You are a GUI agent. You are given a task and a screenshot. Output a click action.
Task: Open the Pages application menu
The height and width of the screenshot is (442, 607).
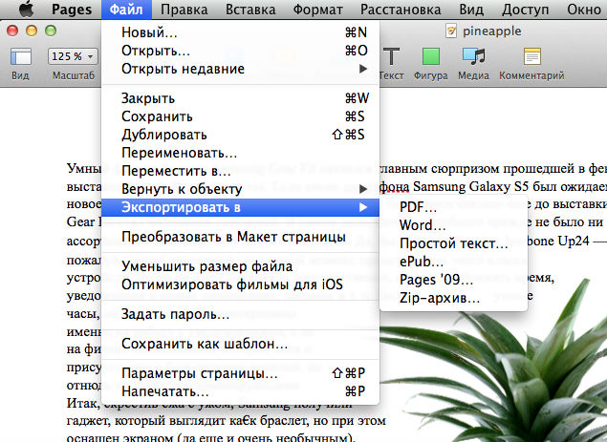click(72, 10)
